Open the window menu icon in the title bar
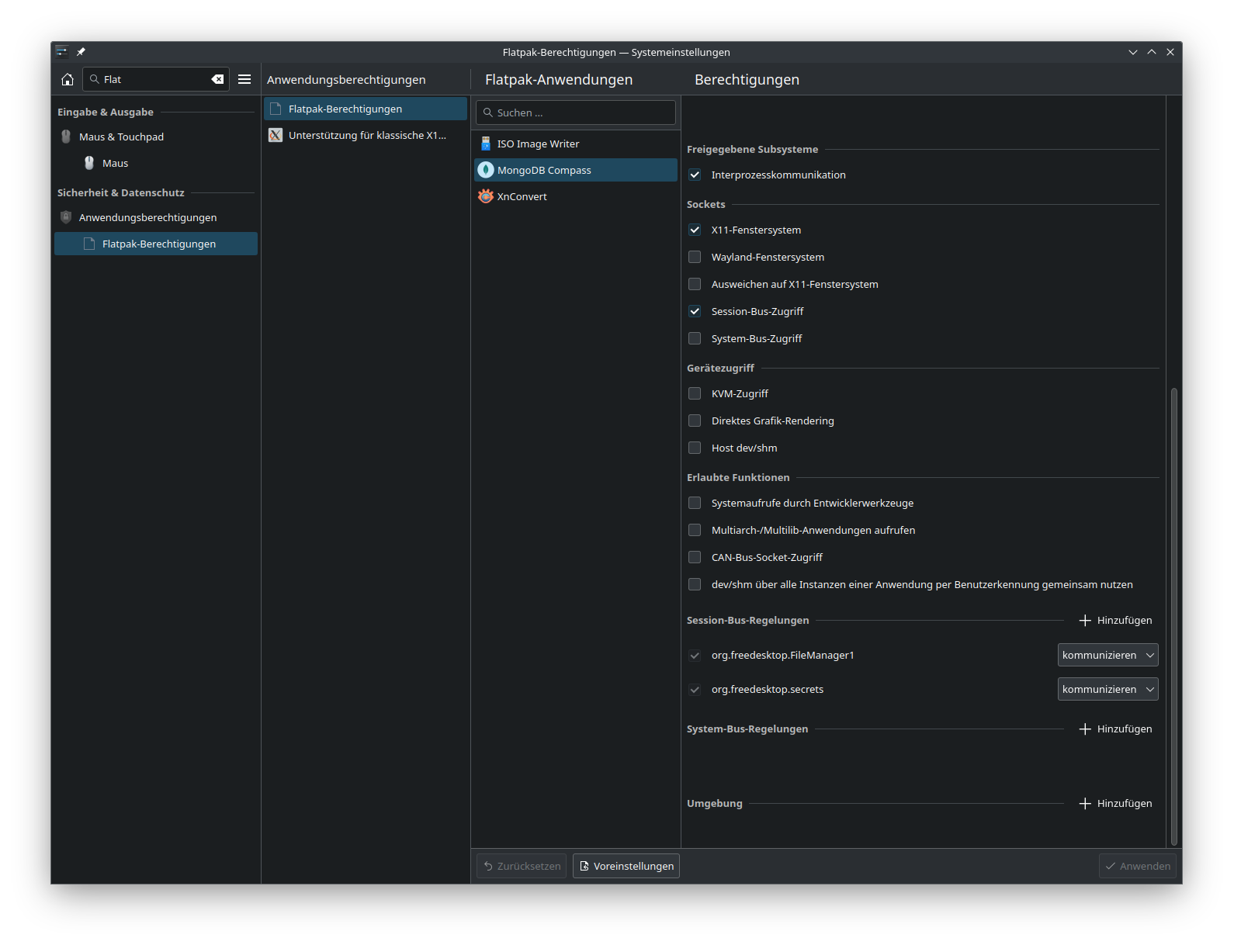The image size is (1234, 945). coord(61,52)
